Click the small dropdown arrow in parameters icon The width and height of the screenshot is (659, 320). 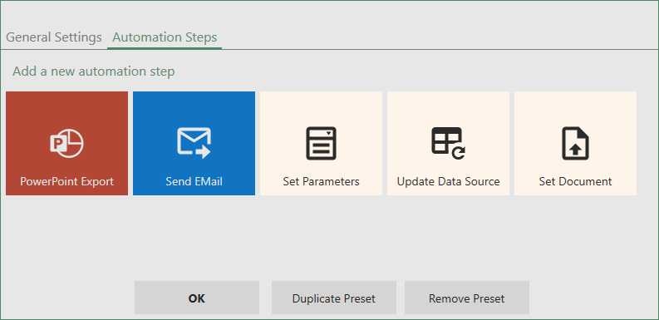tap(329, 133)
